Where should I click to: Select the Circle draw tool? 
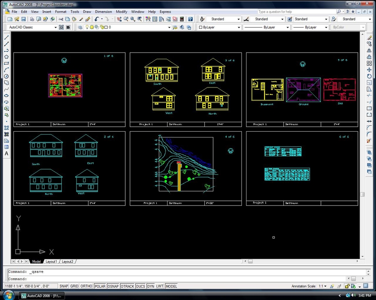7,76
